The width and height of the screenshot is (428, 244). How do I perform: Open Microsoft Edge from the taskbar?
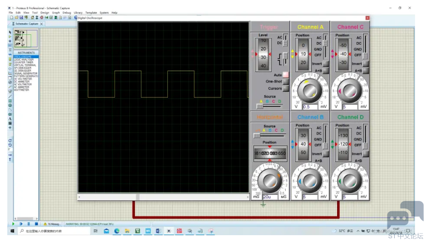(x=117, y=231)
